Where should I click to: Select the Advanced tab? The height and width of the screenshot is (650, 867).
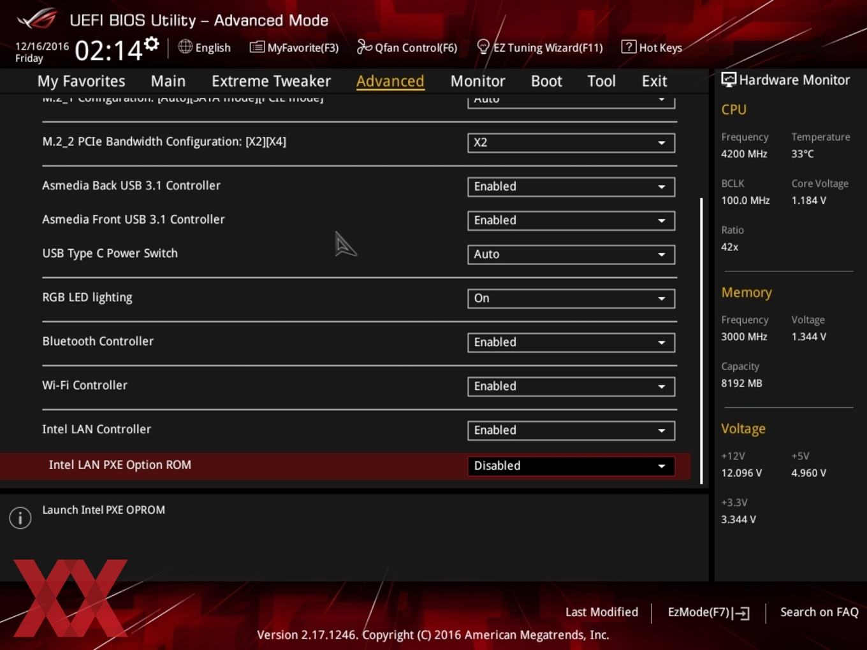(390, 81)
